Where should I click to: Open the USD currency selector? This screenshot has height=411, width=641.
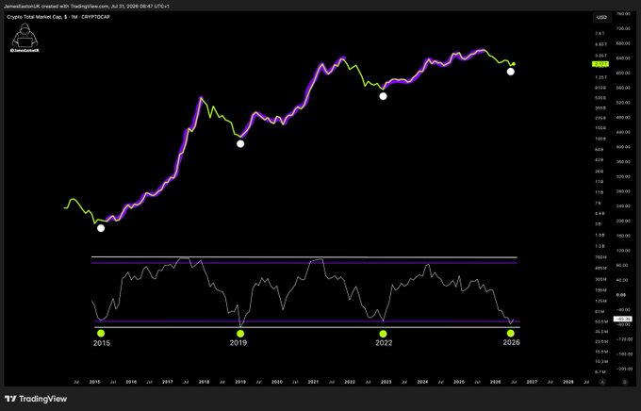(601, 17)
